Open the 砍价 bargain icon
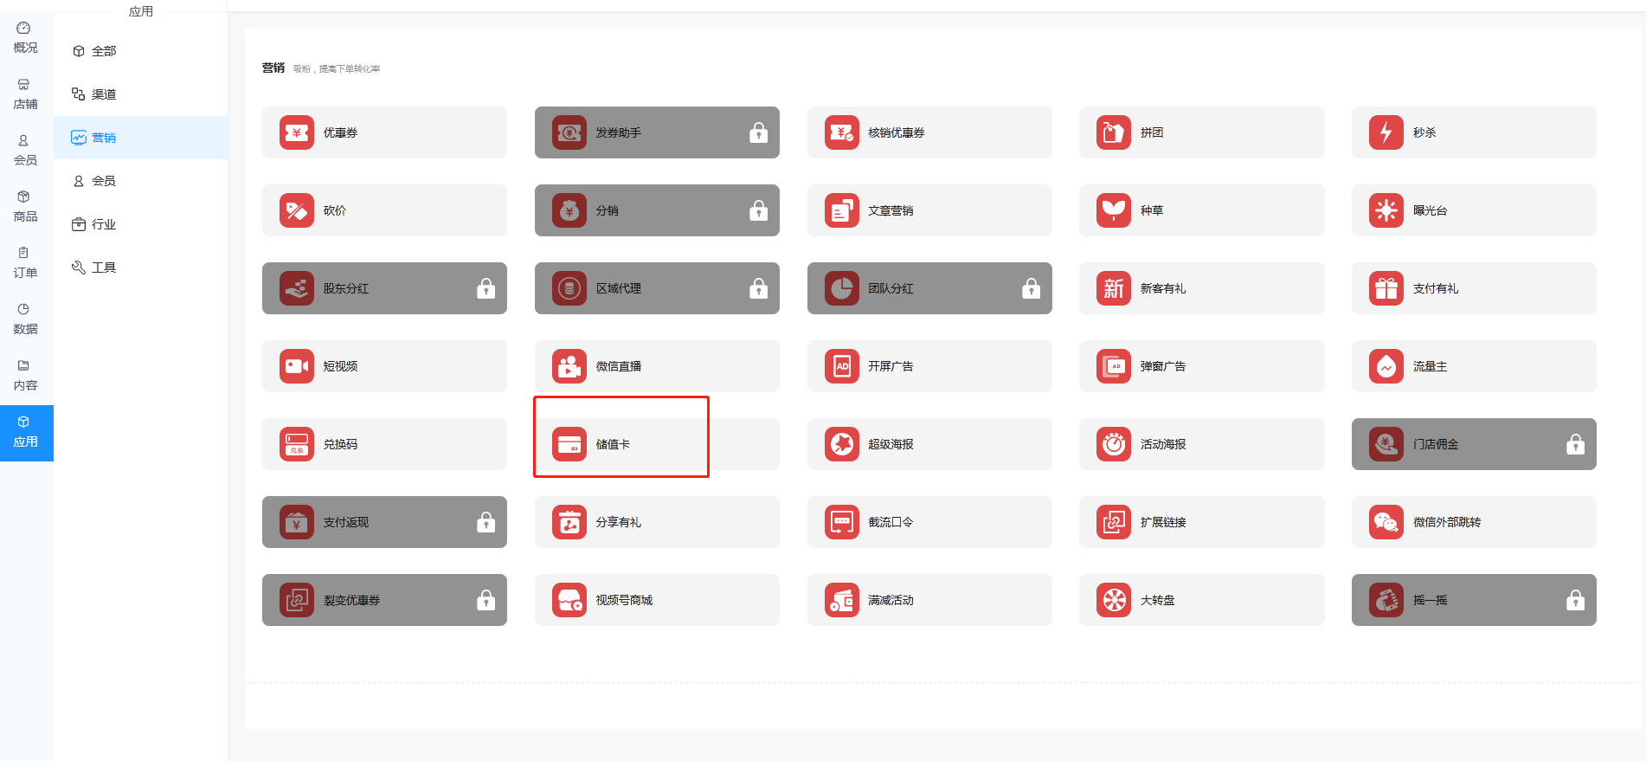 coord(297,210)
